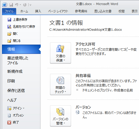Open the Customize Quick Access Toolbar dropdown
This screenshot has height=129, width=139.
(30, 5)
